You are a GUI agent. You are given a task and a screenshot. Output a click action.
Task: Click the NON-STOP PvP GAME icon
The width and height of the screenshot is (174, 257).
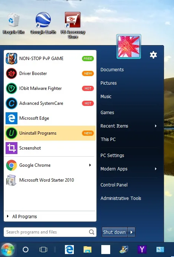coord(12,59)
